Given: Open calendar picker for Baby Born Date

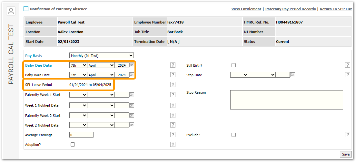Looking at the screenshot, I should tap(132, 75).
